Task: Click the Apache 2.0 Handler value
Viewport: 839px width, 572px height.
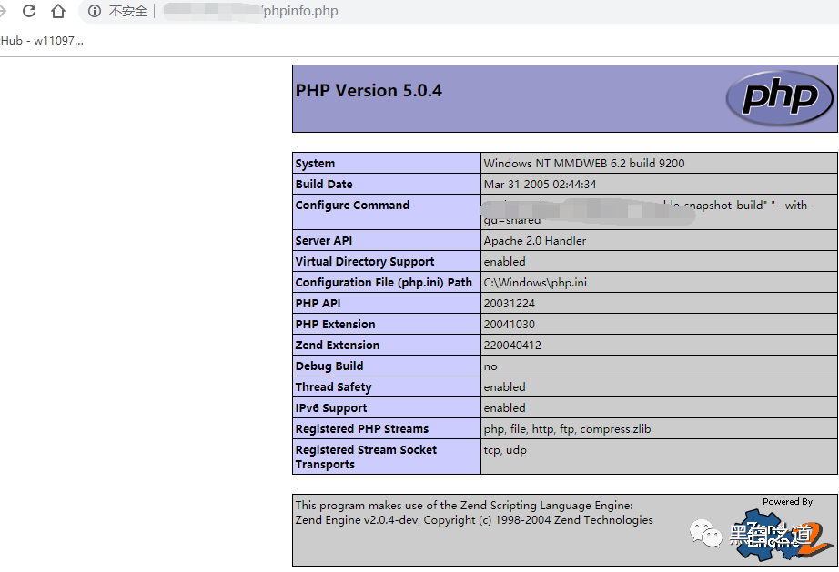Action: pyautogui.click(x=534, y=241)
